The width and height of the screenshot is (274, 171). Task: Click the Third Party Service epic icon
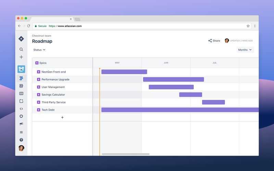point(39,102)
